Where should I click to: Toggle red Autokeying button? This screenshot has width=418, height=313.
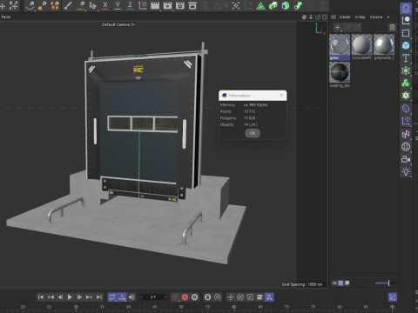[x=185, y=297]
